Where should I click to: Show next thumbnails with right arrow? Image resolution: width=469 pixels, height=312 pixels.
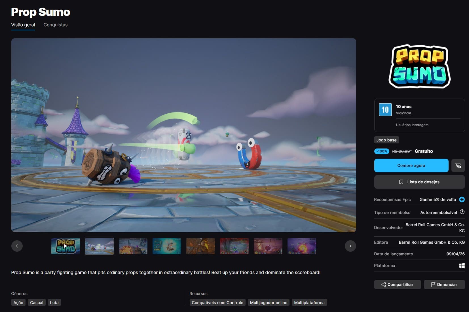coord(350,246)
